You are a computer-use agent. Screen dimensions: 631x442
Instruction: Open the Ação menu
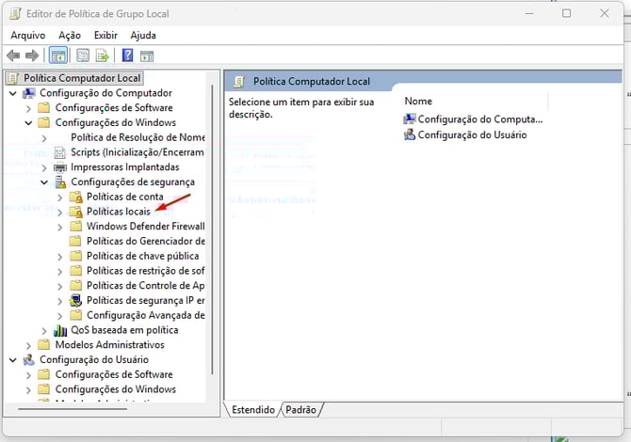click(70, 35)
